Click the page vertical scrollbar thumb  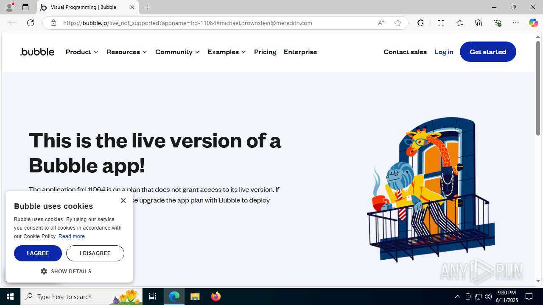(x=538, y=88)
